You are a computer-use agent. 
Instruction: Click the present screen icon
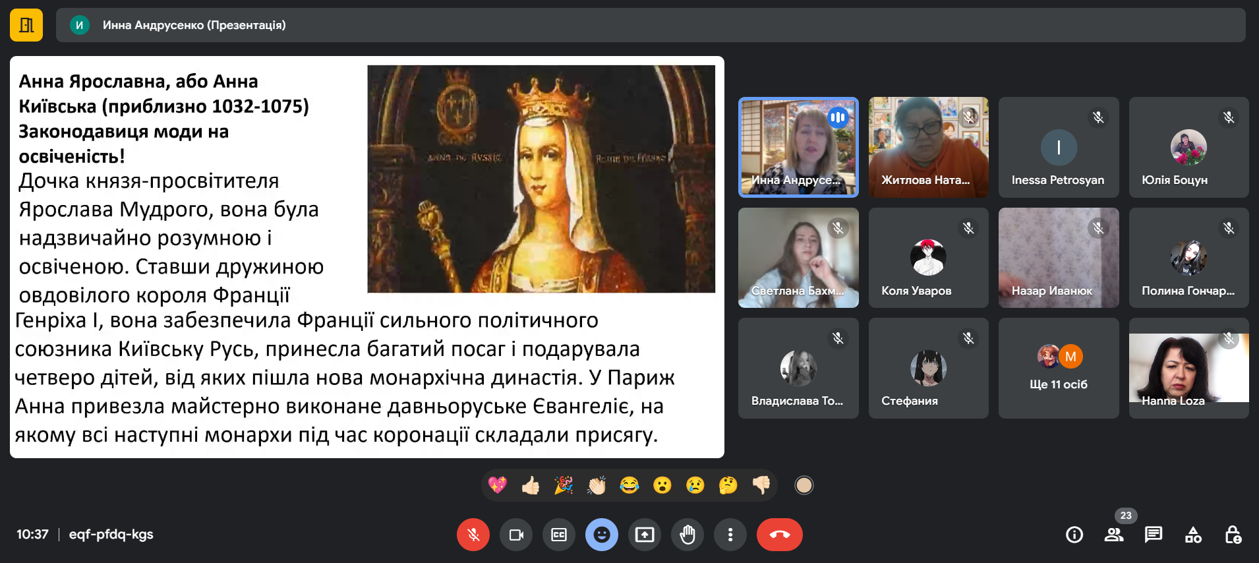pos(645,535)
